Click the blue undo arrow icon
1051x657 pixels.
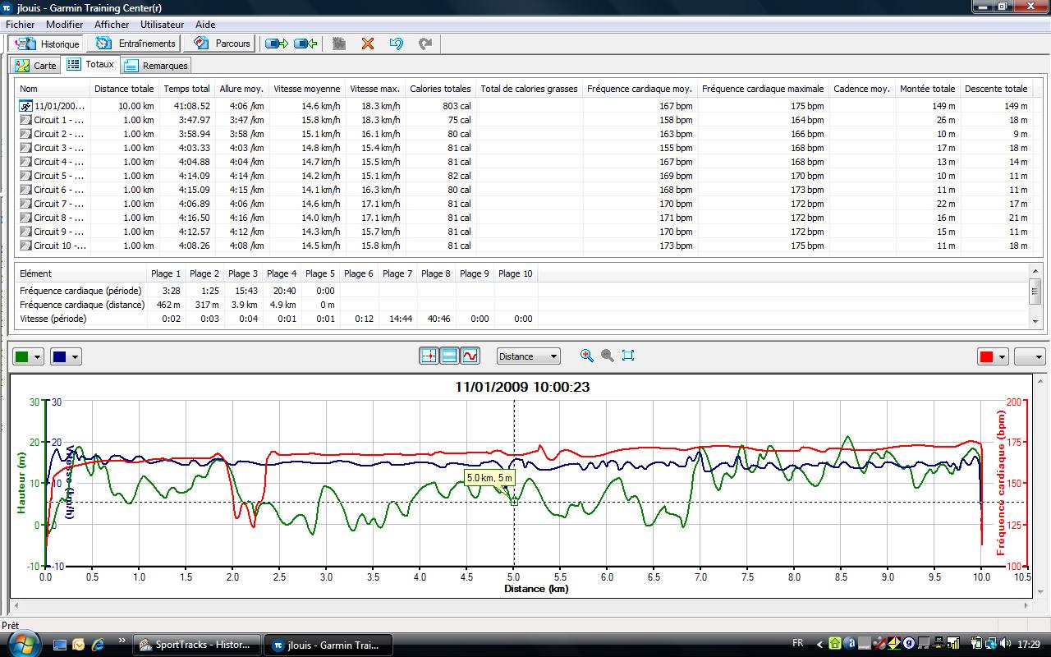tap(397, 44)
